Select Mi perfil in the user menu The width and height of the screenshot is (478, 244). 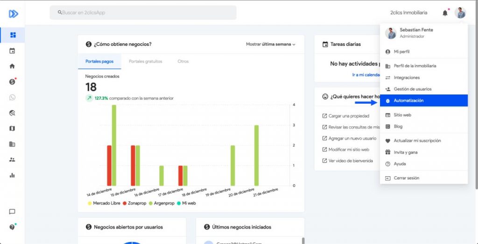click(424, 52)
